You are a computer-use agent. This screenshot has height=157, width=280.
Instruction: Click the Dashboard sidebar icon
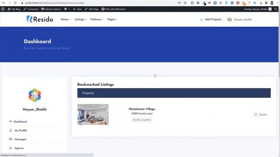click(10, 121)
